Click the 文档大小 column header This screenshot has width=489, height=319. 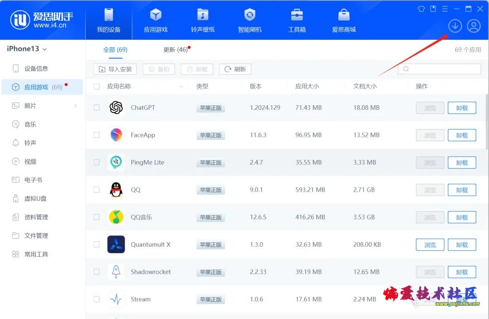365,86
